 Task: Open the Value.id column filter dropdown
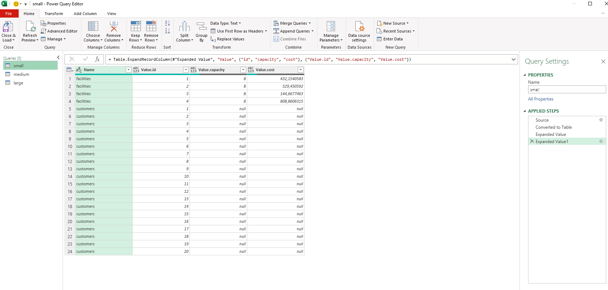[186, 70]
